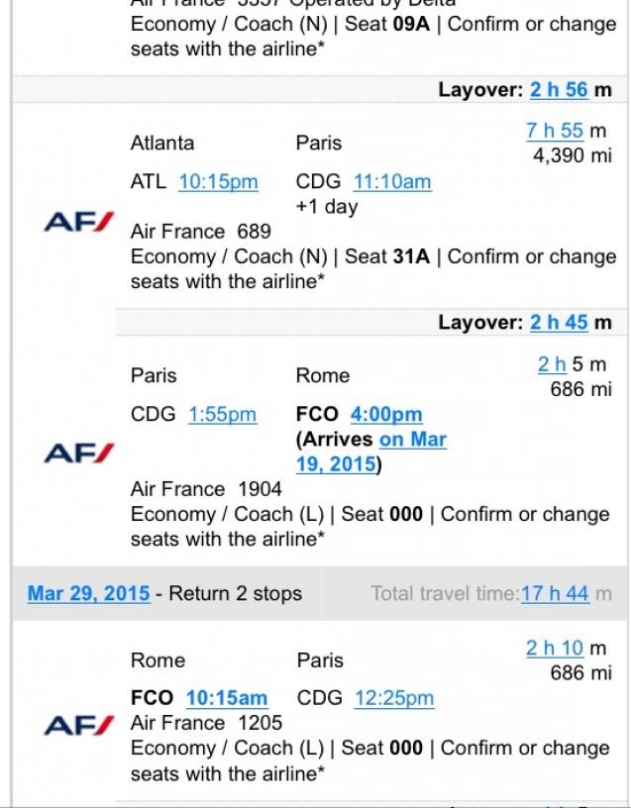Open the 2 h 56 layover duration link

pyautogui.click(x=560, y=90)
